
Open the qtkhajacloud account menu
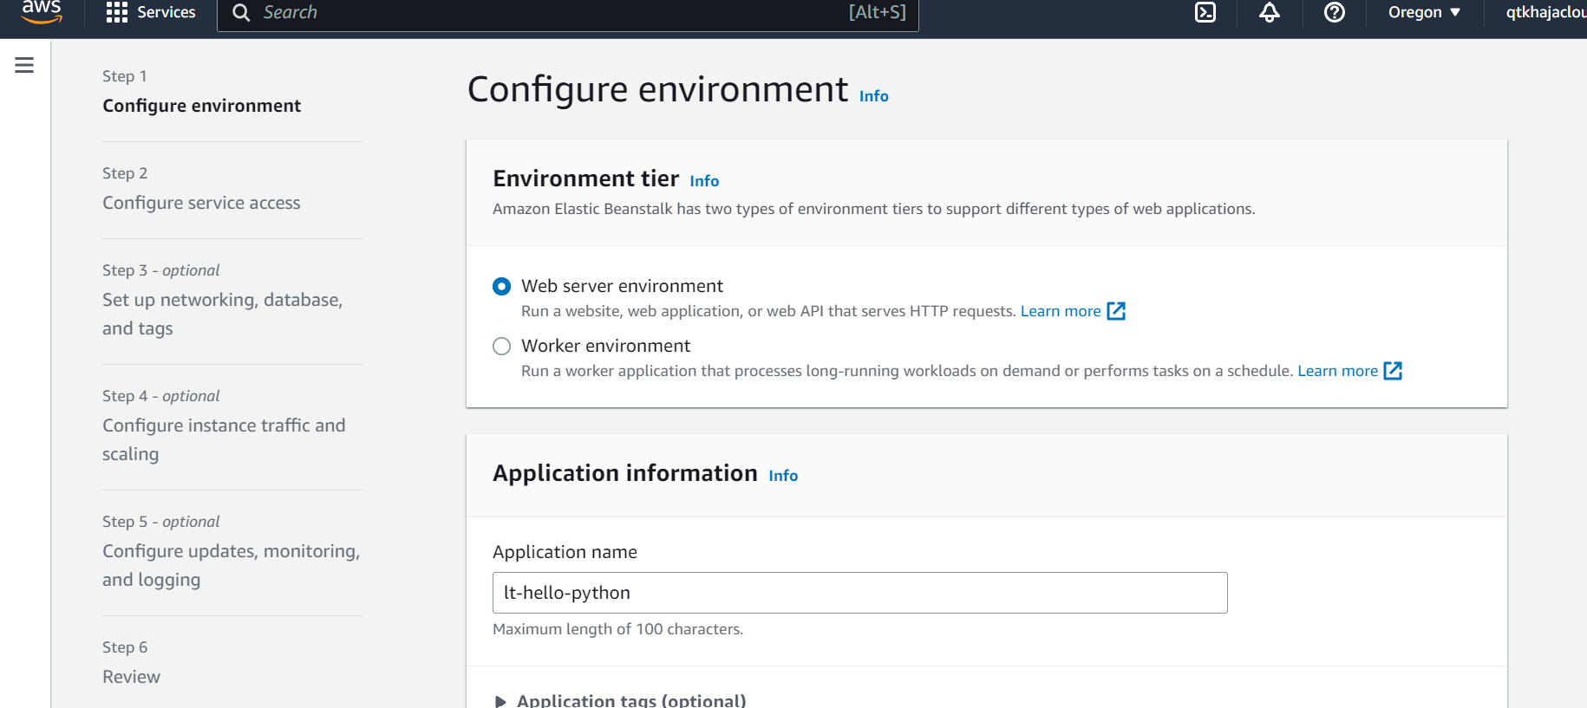click(x=1546, y=12)
